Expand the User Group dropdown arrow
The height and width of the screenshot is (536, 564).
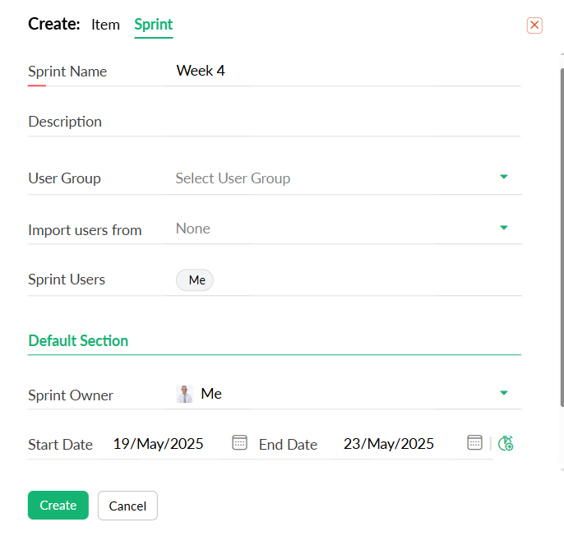tap(504, 178)
